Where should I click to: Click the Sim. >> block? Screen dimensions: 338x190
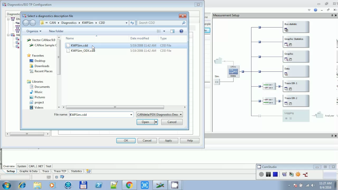217,82
